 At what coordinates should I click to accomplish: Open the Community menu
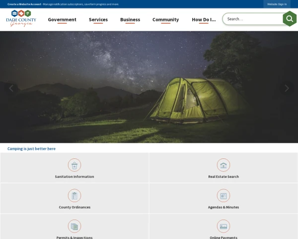(x=166, y=19)
